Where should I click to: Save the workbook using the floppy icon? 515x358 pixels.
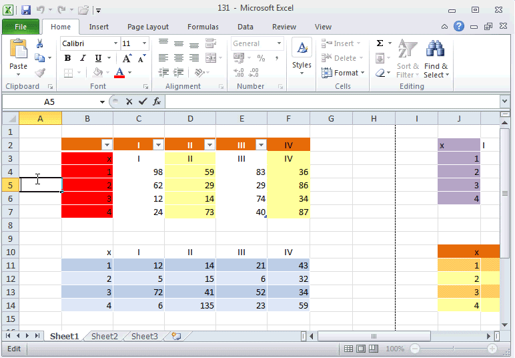coord(26,10)
